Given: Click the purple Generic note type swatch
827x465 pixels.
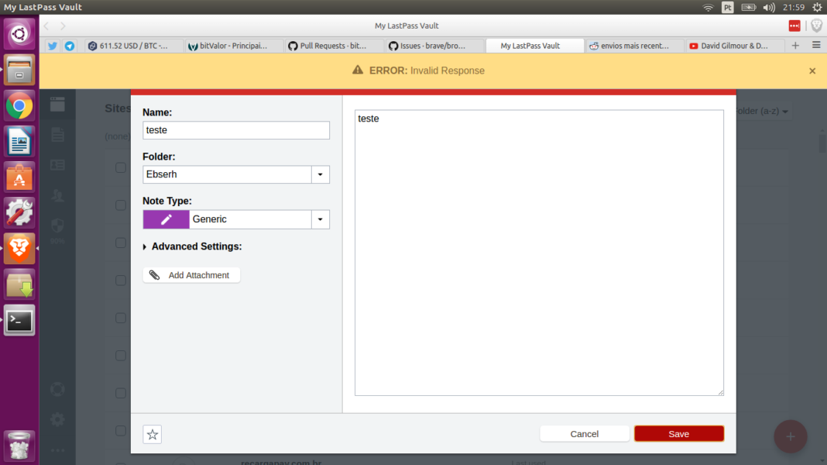Looking at the screenshot, I should click(166, 219).
